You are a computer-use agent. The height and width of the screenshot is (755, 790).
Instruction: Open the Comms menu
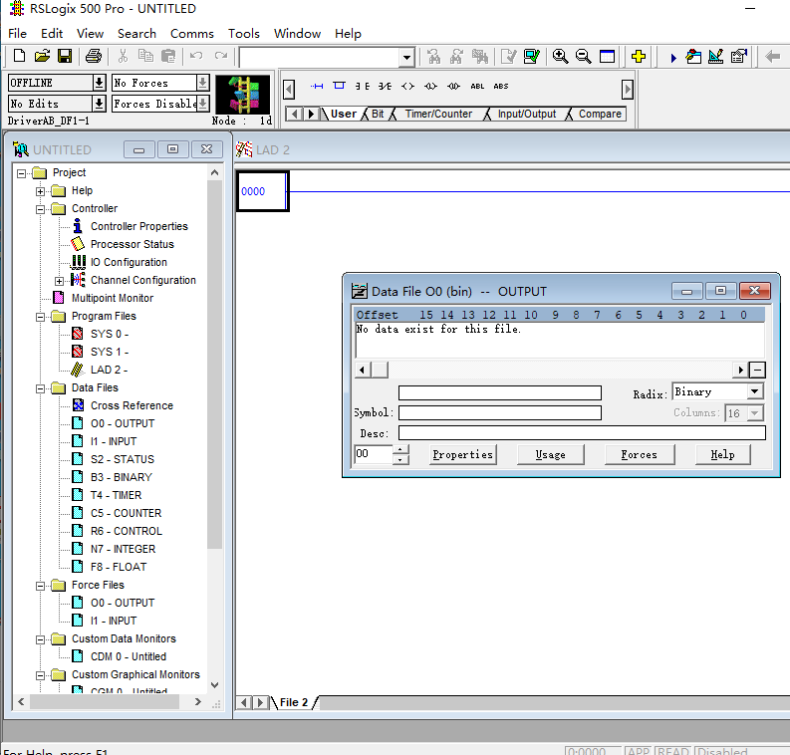coord(191,33)
